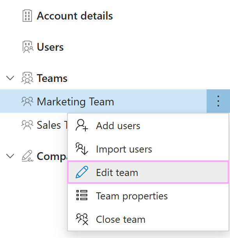Choose Import users from context menu

click(148, 149)
